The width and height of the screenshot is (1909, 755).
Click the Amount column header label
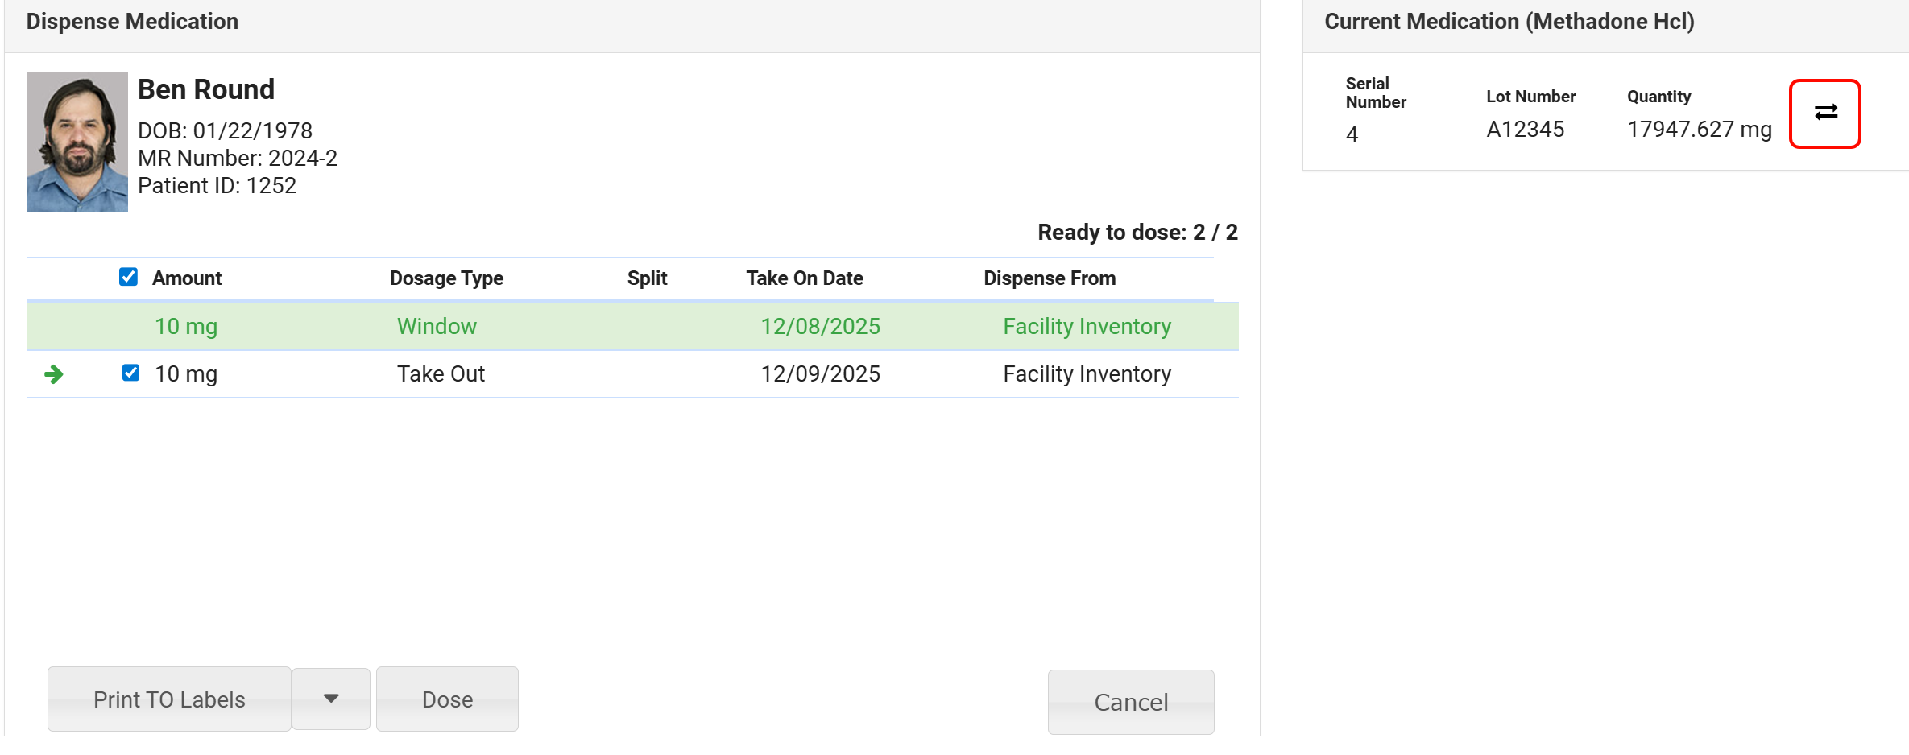click(187, 278)
